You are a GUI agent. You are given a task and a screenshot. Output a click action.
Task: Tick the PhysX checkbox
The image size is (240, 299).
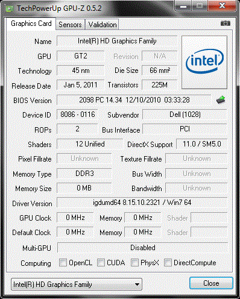click(x=134, y=263)
